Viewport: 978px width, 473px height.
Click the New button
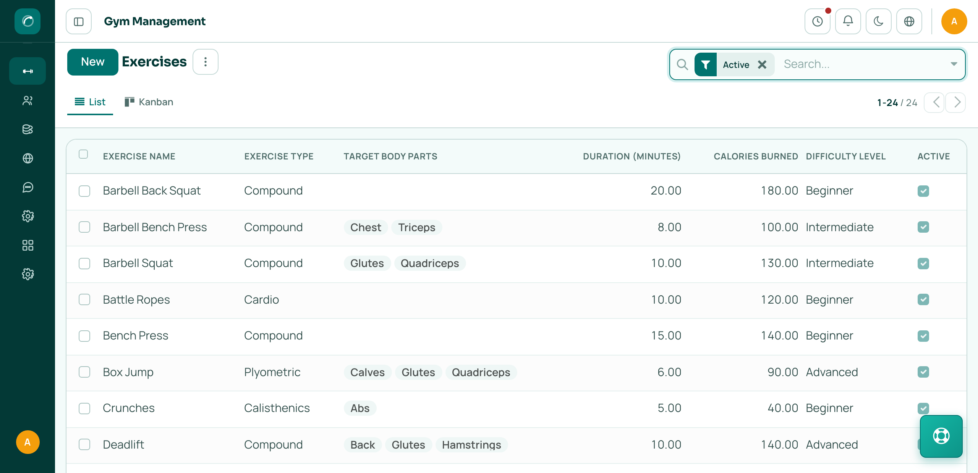point(93,62)
